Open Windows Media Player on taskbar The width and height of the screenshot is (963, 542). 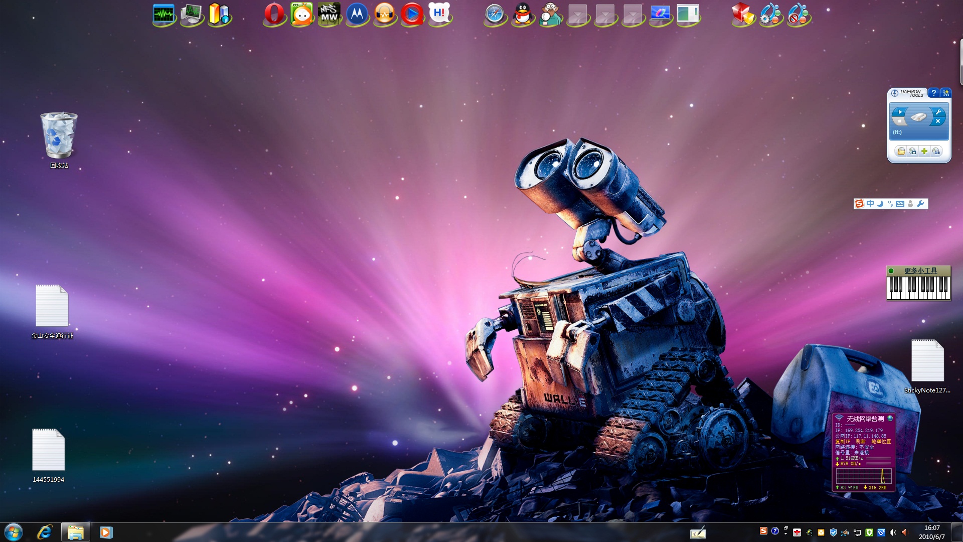pyautogui.click(x=106, y=532)
